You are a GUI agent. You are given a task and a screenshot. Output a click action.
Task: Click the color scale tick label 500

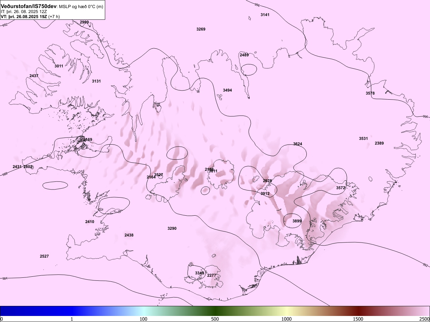coord(215,319)
